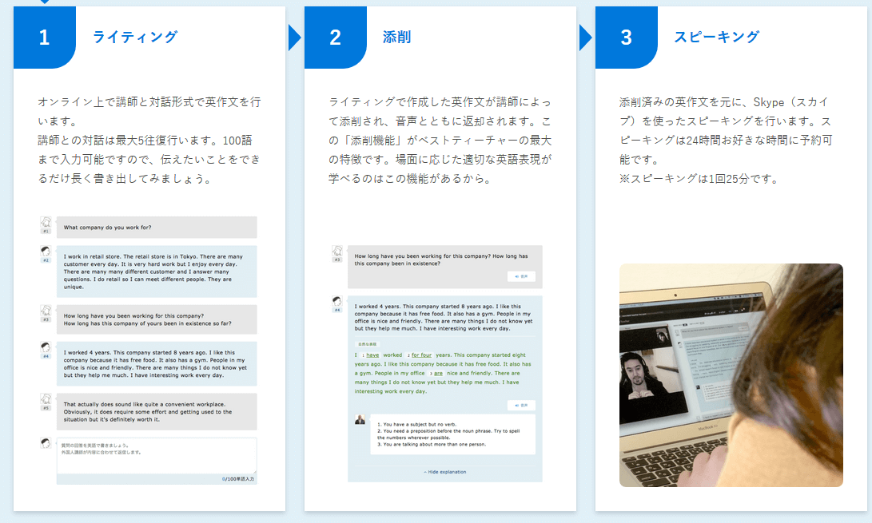Image resolution: width=872 pixels, height=523 pixels.
Task: Click the "That actually does sound like" message
Action: tap(157, 412)
